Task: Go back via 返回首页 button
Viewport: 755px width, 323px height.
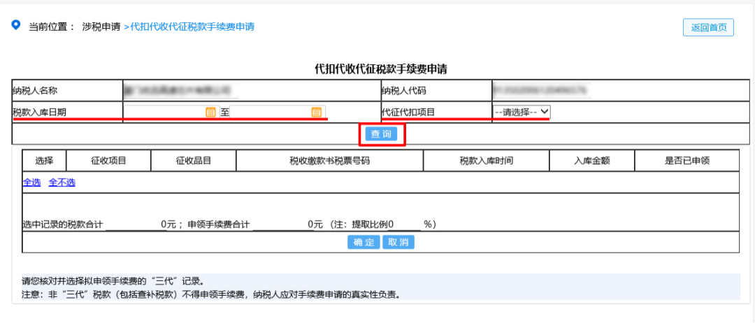Action: 708,27
